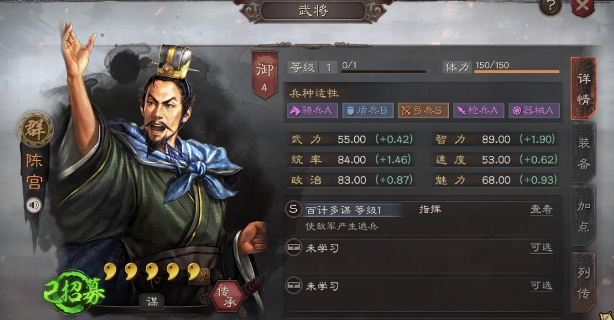Select the 骑兵A troop aptitude tag
Viewport: 614px width, 320px height.
(x=312, y=111)
